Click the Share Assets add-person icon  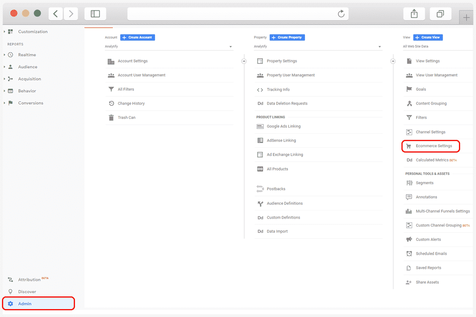[x=409, y=282]
